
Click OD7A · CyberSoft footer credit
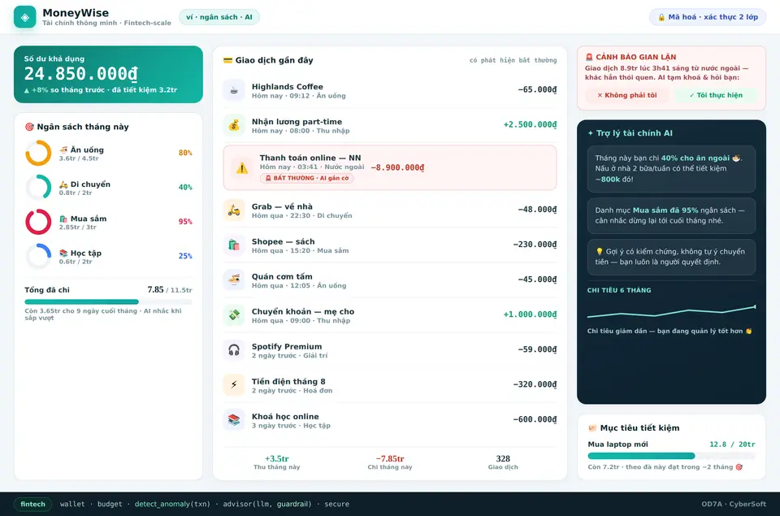coord(734,504)
